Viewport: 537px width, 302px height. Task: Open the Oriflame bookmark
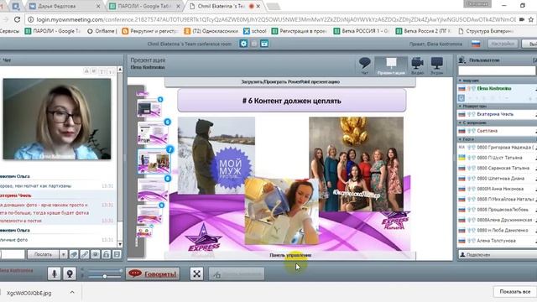(102, 31)
